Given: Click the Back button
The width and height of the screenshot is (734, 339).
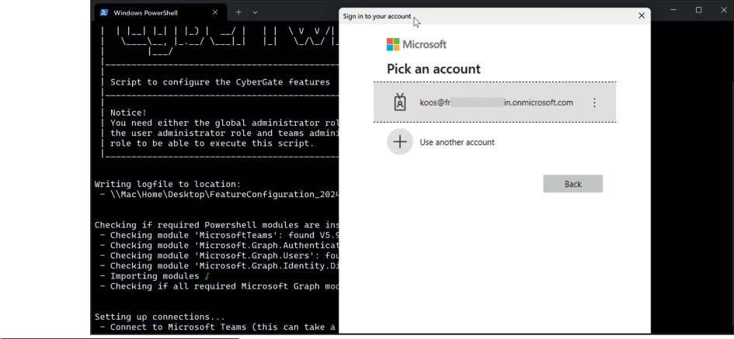Looking at the screenshot, I should pyautogui.click(x=572, y=184).
